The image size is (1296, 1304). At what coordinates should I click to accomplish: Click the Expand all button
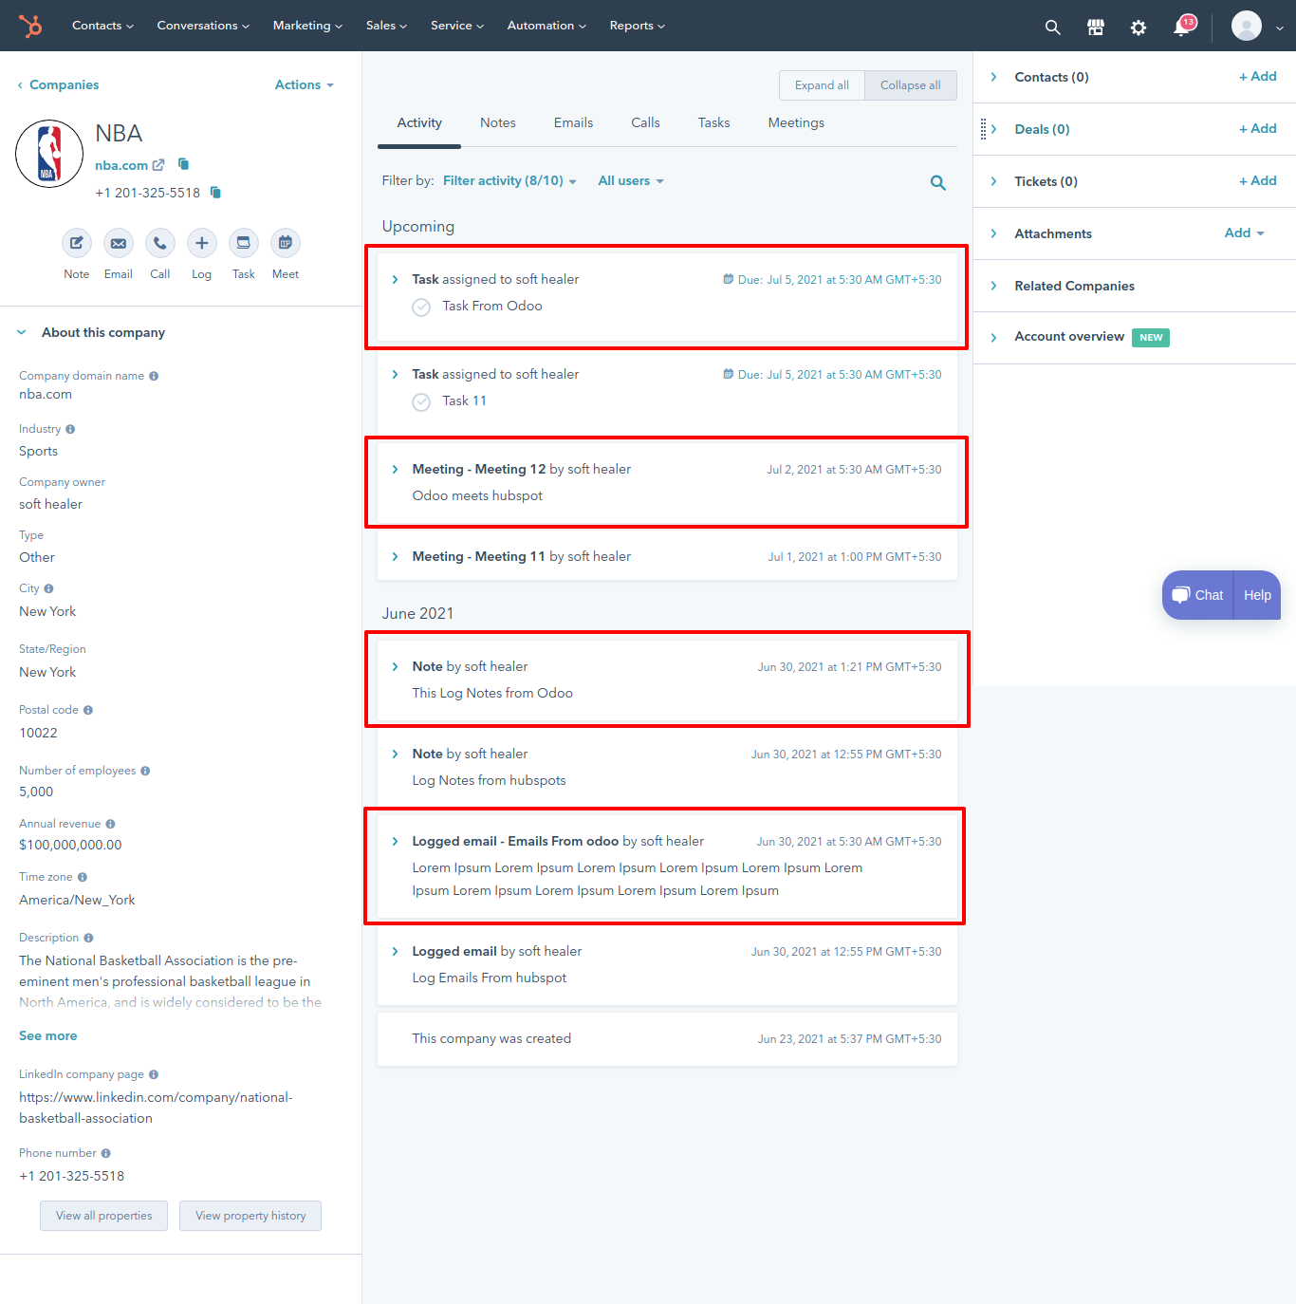[822, 85]
